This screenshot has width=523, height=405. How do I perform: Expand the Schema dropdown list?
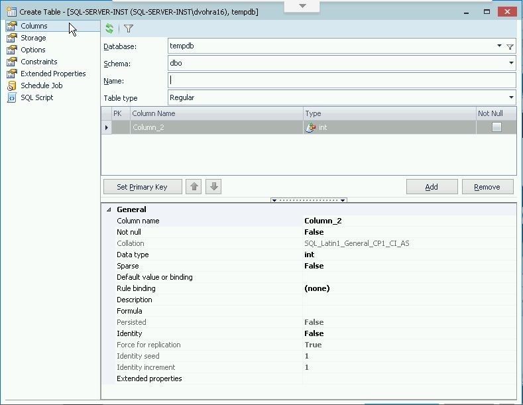511,64
